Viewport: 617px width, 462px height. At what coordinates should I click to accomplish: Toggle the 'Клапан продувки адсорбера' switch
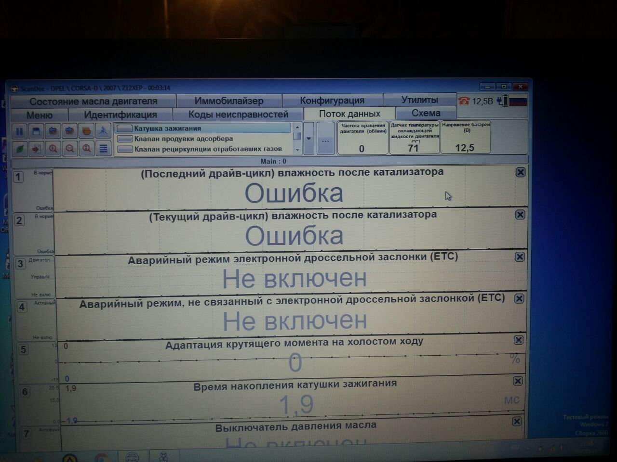click(125, 139)
